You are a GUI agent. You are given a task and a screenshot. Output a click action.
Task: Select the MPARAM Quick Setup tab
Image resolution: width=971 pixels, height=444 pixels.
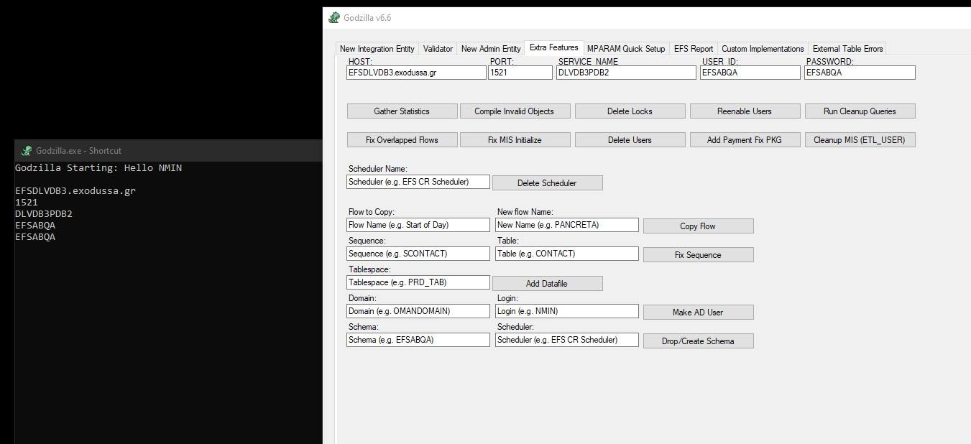[x=625, y=49]
